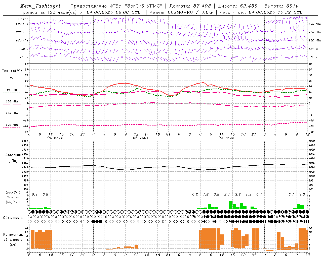Select the (мм/1ч.) unit label
The width and height of the screenshot is (322, 257).
(x=13, y=202)
